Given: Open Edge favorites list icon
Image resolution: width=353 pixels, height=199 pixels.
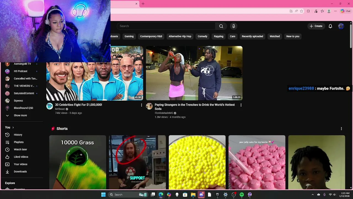Looking at the screenshot, I should coord(322,11).
